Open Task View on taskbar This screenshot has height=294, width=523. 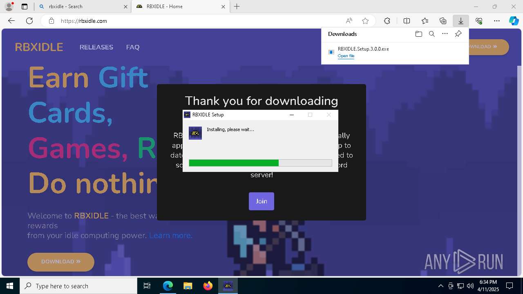[147, 286]
